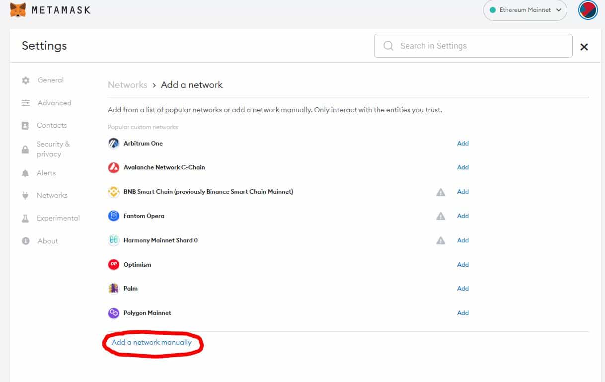Click the Security padlock icon
The image size is (605, 382).
(25, 150)
